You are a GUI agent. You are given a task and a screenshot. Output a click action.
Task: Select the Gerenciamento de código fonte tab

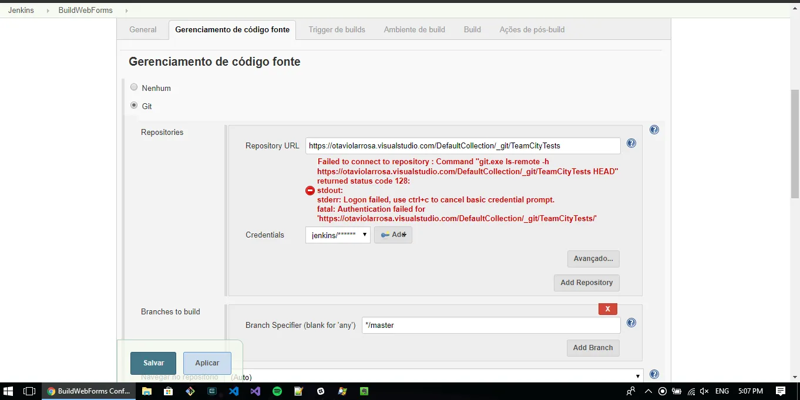pyautogui.click(x=233, y=29)
